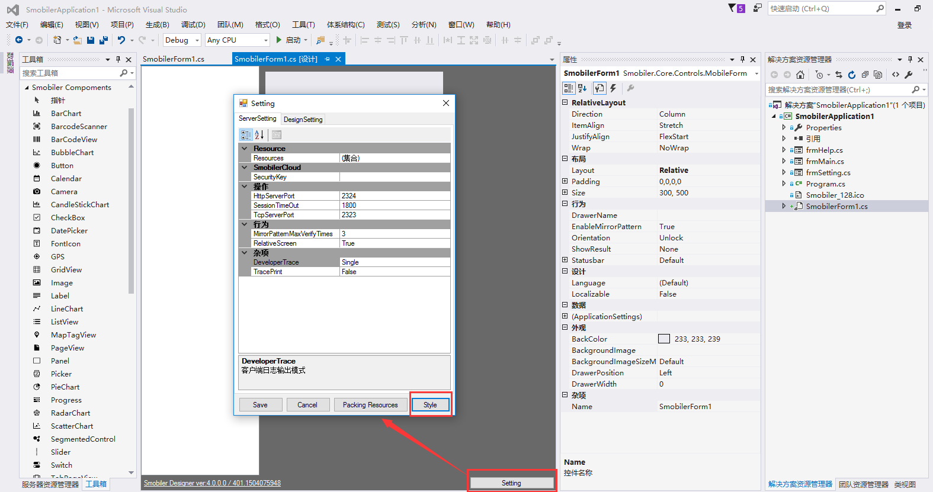The image size is (933, 492).
Task: Open the 工具(T) menu
Action: coord(303,25)
